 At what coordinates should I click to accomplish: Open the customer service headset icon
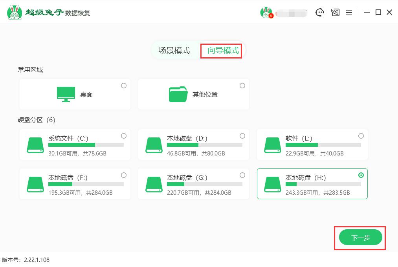pos(320,12)
